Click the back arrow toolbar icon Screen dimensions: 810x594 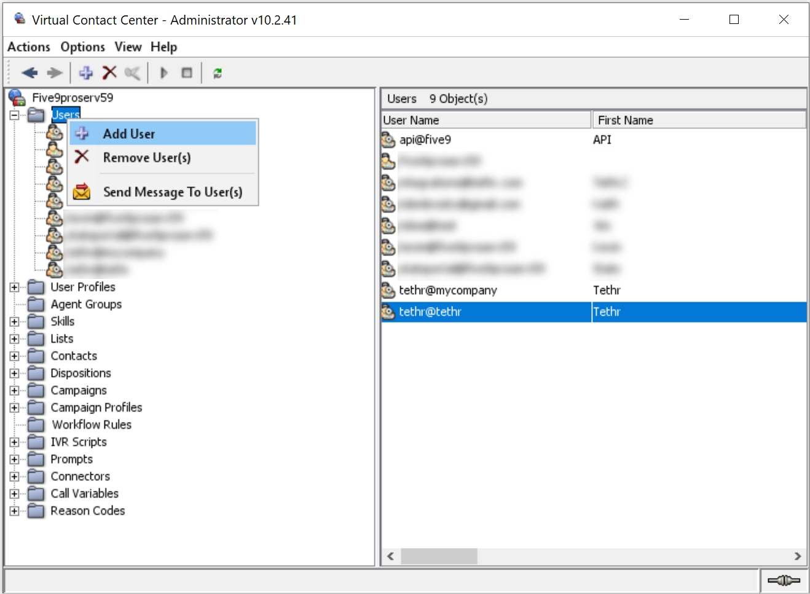[x=29, y=73]
